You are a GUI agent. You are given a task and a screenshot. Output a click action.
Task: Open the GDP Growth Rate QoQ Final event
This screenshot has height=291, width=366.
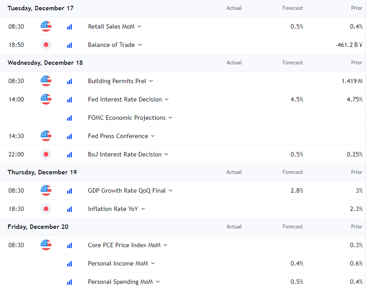[126, 190]
